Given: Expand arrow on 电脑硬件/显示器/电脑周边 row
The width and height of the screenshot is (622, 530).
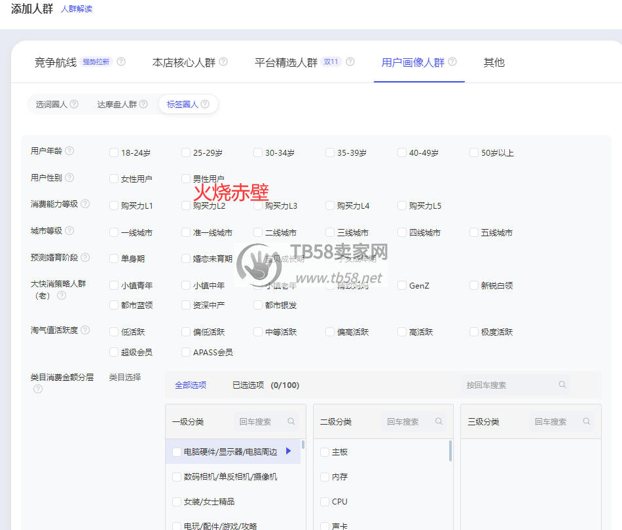Looking at the screenshot, I should (x=288, y=451).
